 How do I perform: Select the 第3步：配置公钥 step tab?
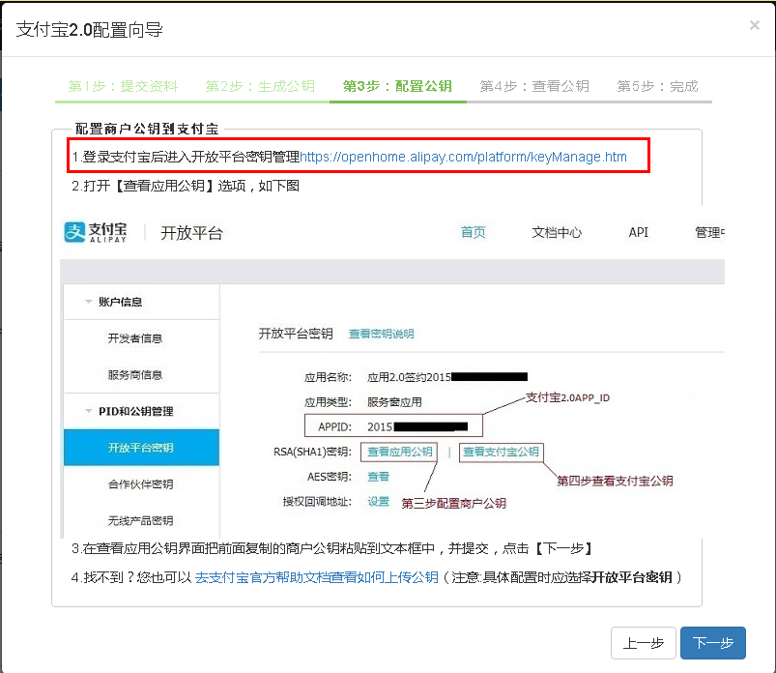397,86
